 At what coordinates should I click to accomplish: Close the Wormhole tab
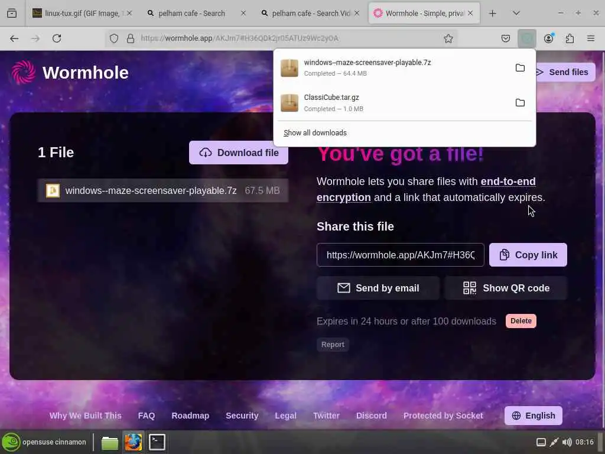click(470, 13)
